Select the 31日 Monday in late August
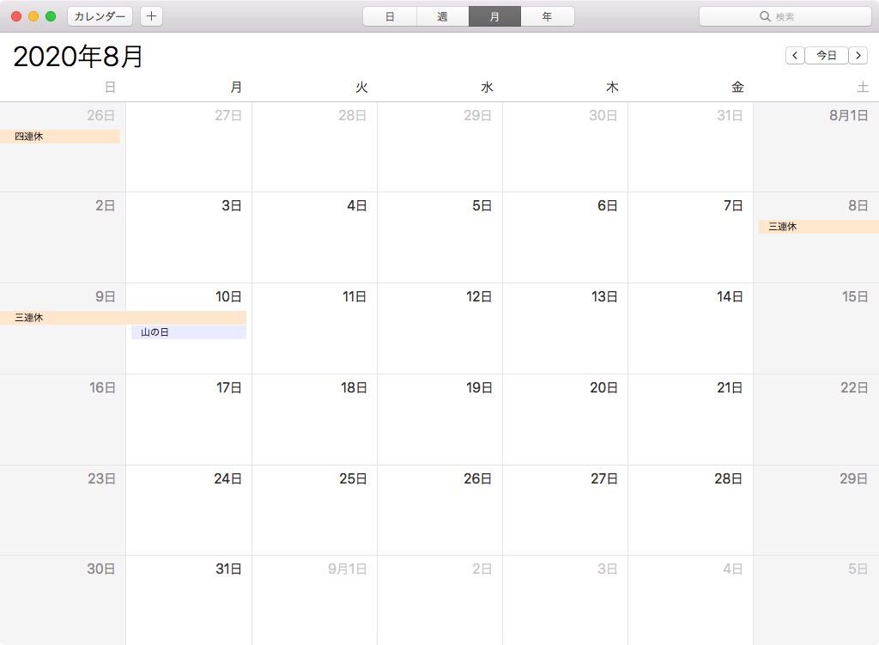Image resolution: width=879 pixels, height=645 pixels. [x=189, y=600]
